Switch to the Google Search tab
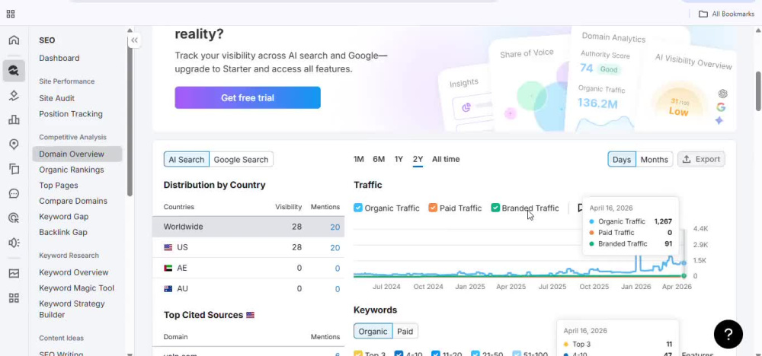Image resolution: width=762 pixels, height=356 pixels. click(241, 160)
